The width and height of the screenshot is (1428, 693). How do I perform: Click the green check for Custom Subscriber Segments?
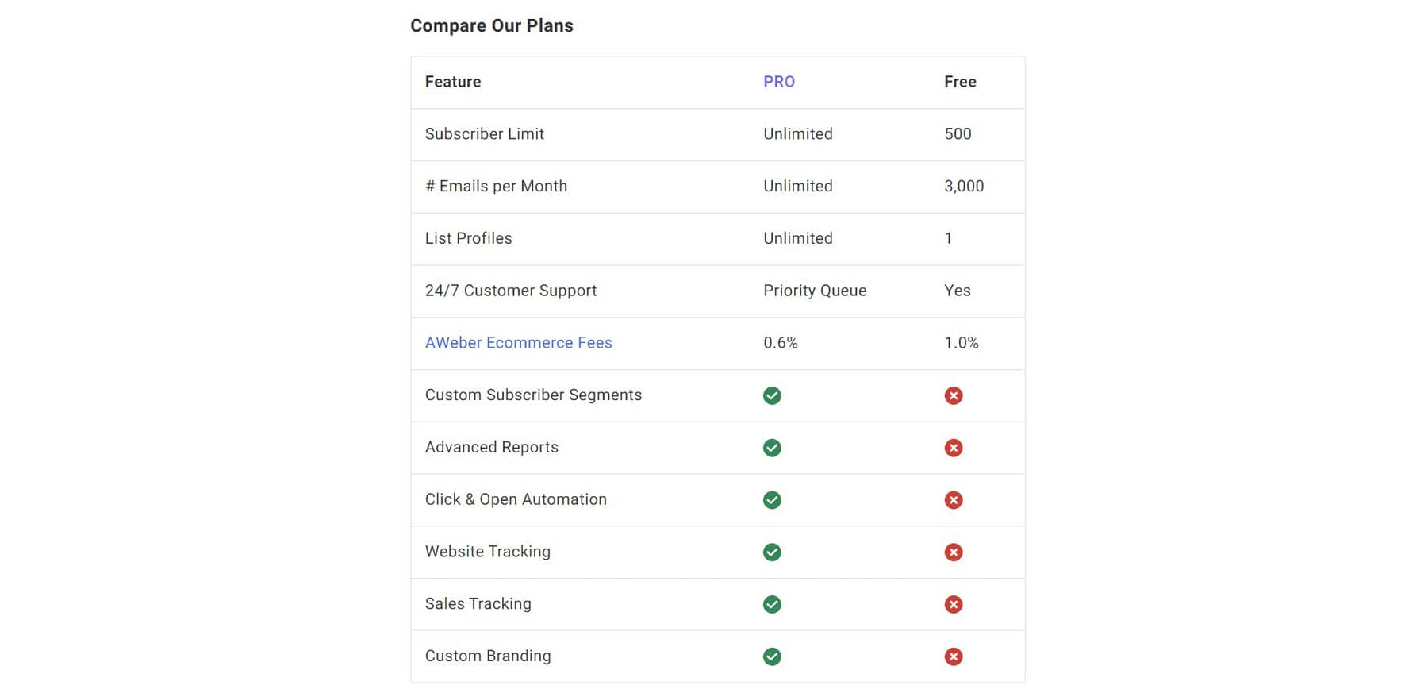(x=772, y=395)
